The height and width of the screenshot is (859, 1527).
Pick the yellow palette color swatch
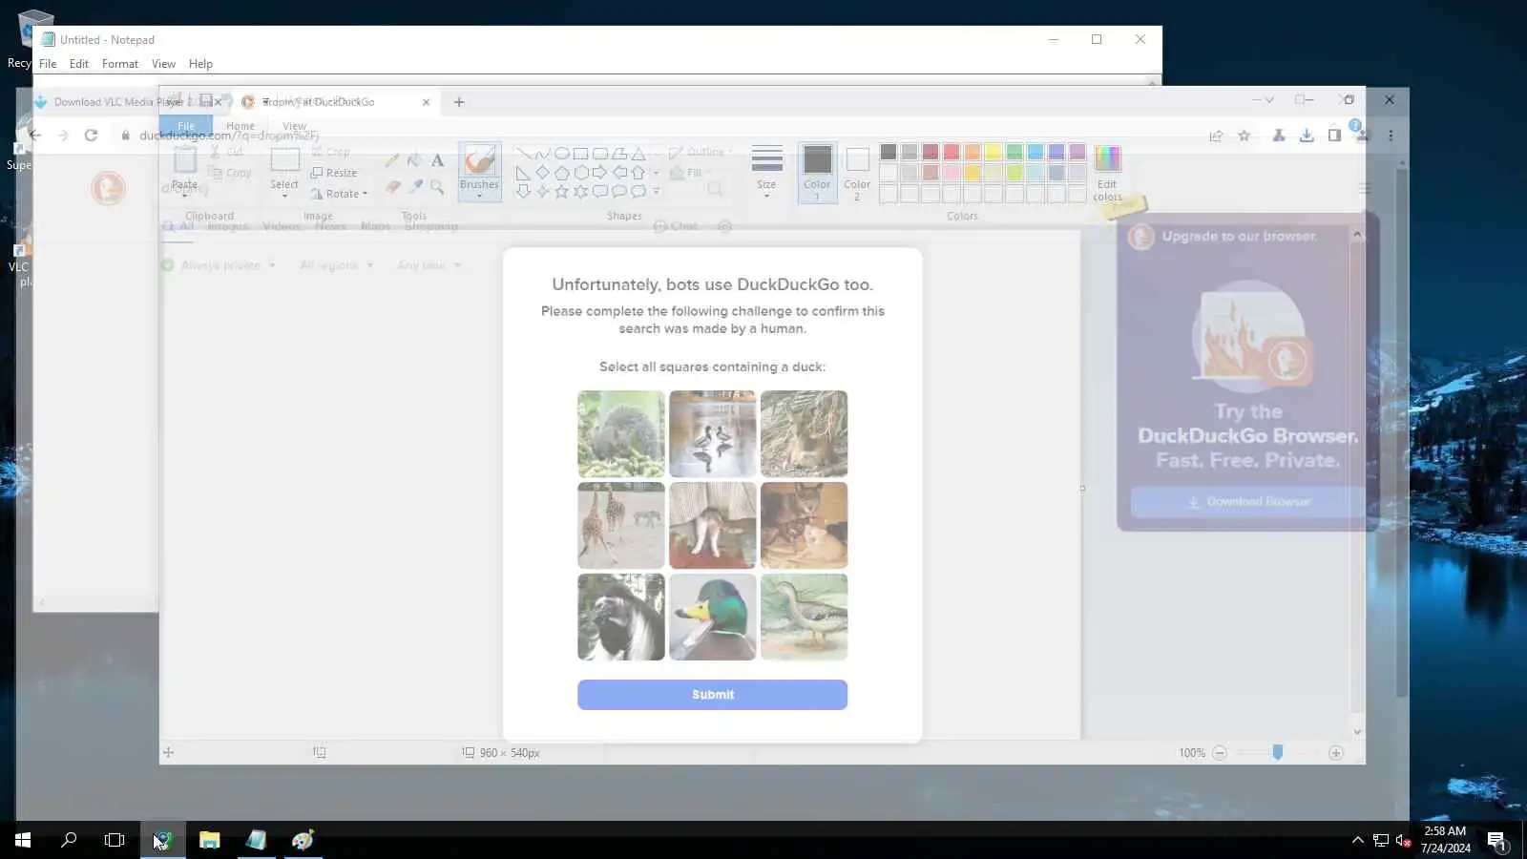click(994, 152)
